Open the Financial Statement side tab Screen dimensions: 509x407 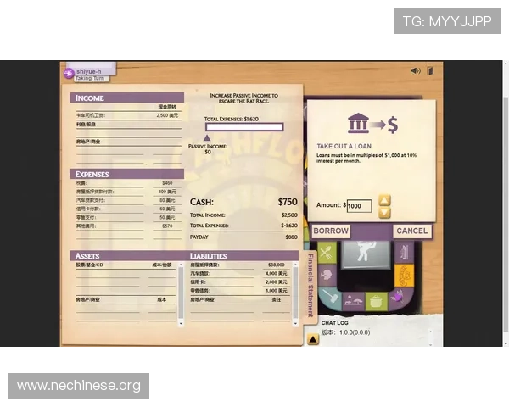click(310, 284)
